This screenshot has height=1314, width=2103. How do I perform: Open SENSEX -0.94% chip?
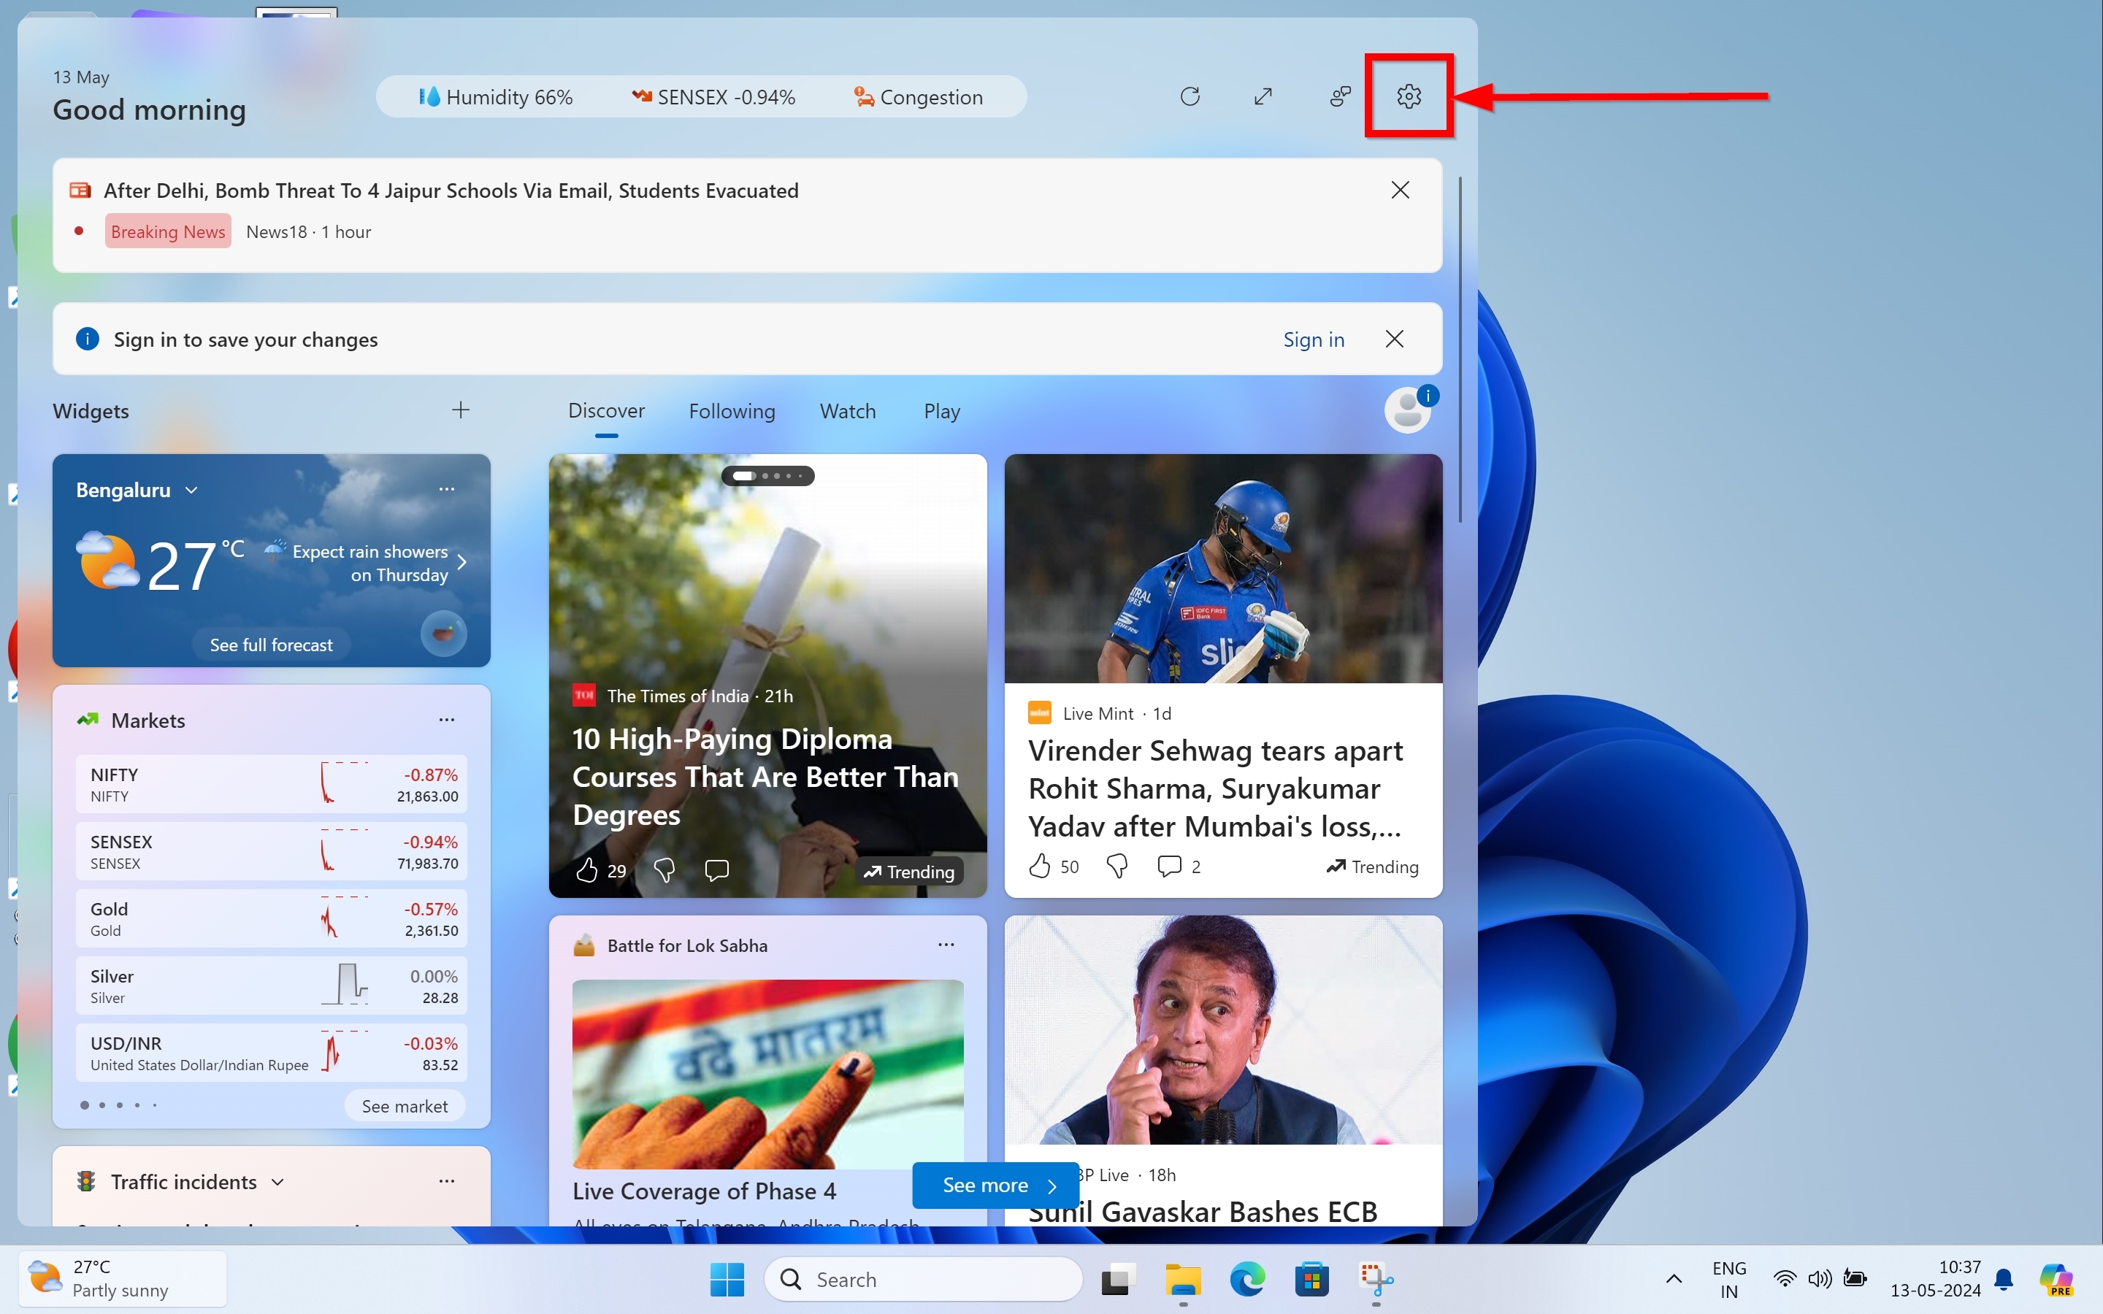coord(713,96)
